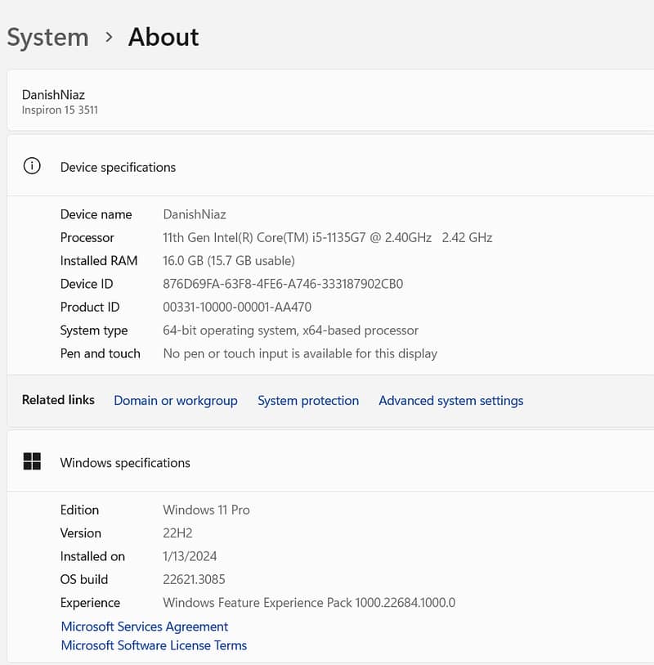
Task: Collapse the Windows specifications heading
Action: (125, 462)
